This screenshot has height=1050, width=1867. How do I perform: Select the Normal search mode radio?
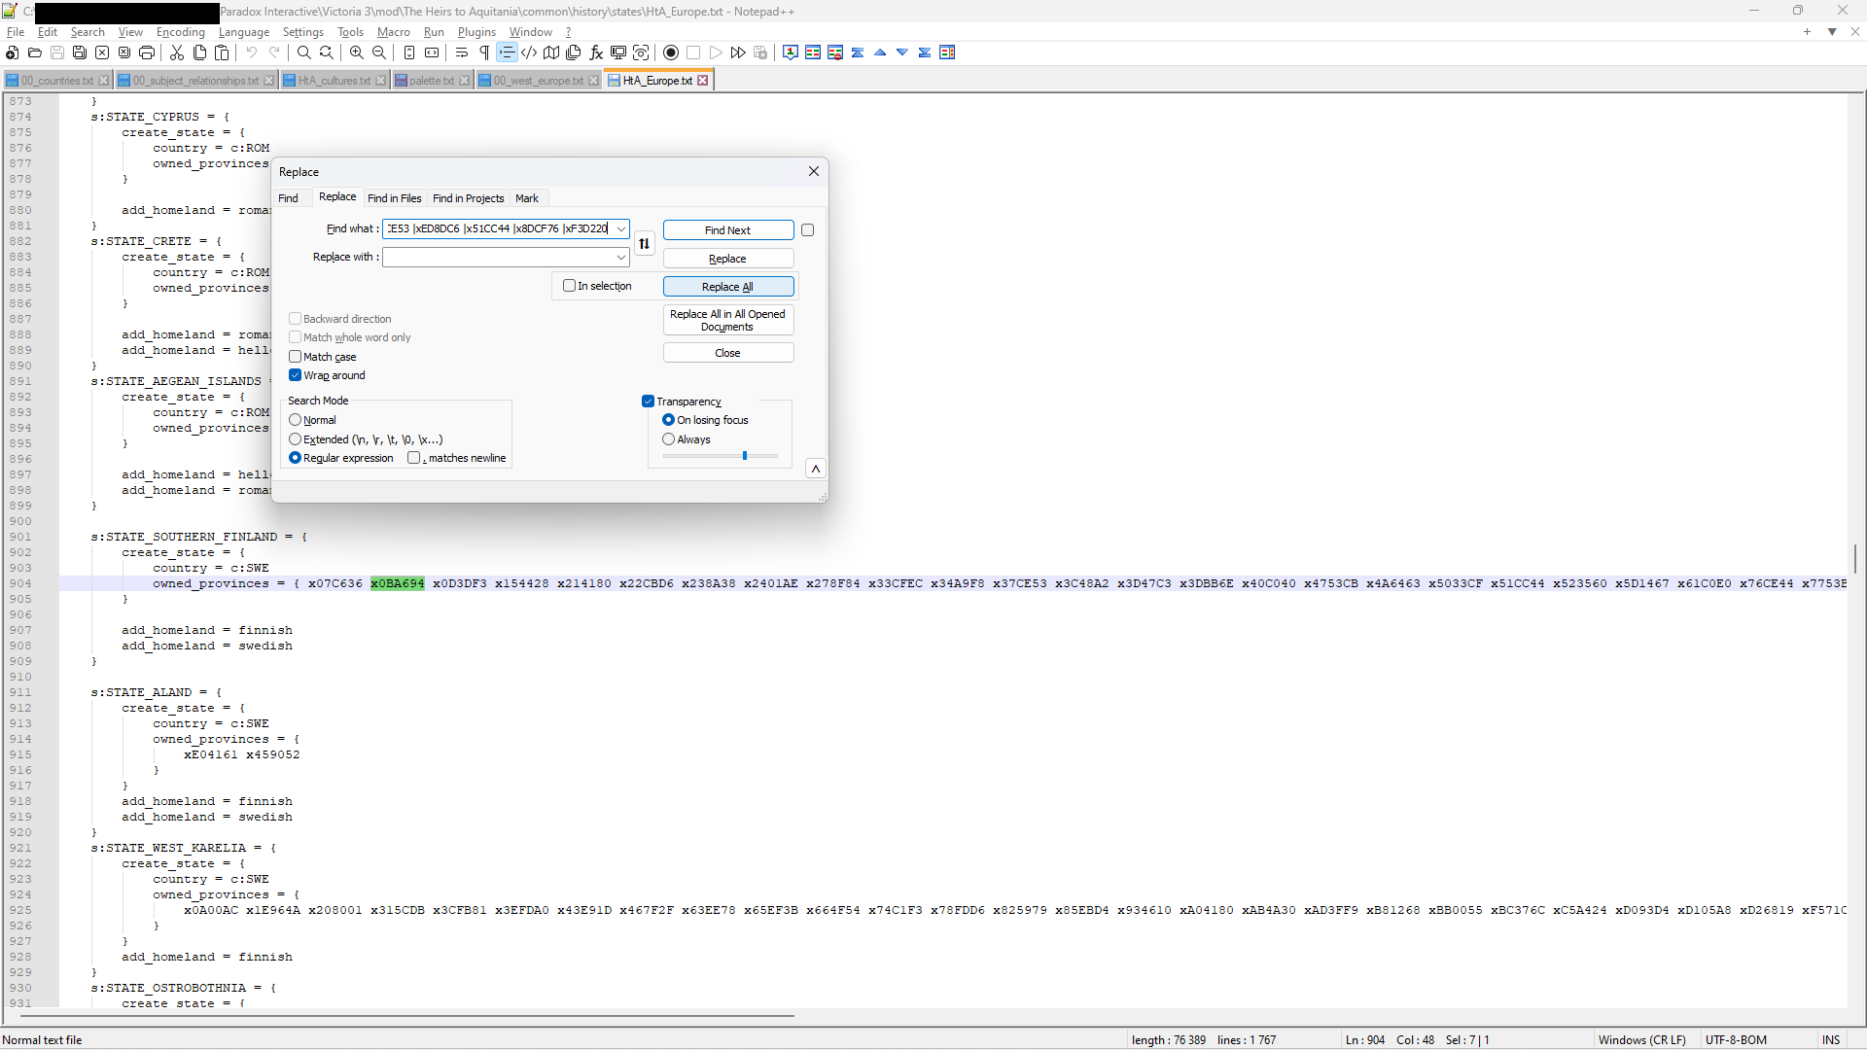pyautogui.click(x=296, y=420)
